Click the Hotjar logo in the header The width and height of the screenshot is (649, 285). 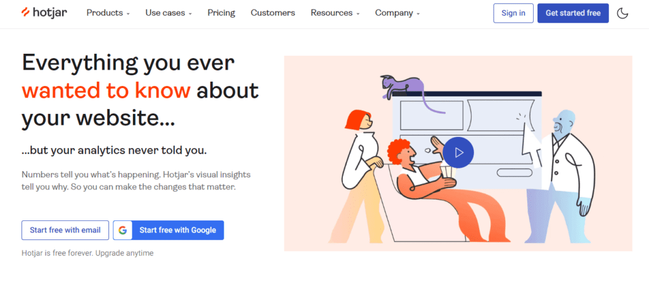click(x=44, y=13)
